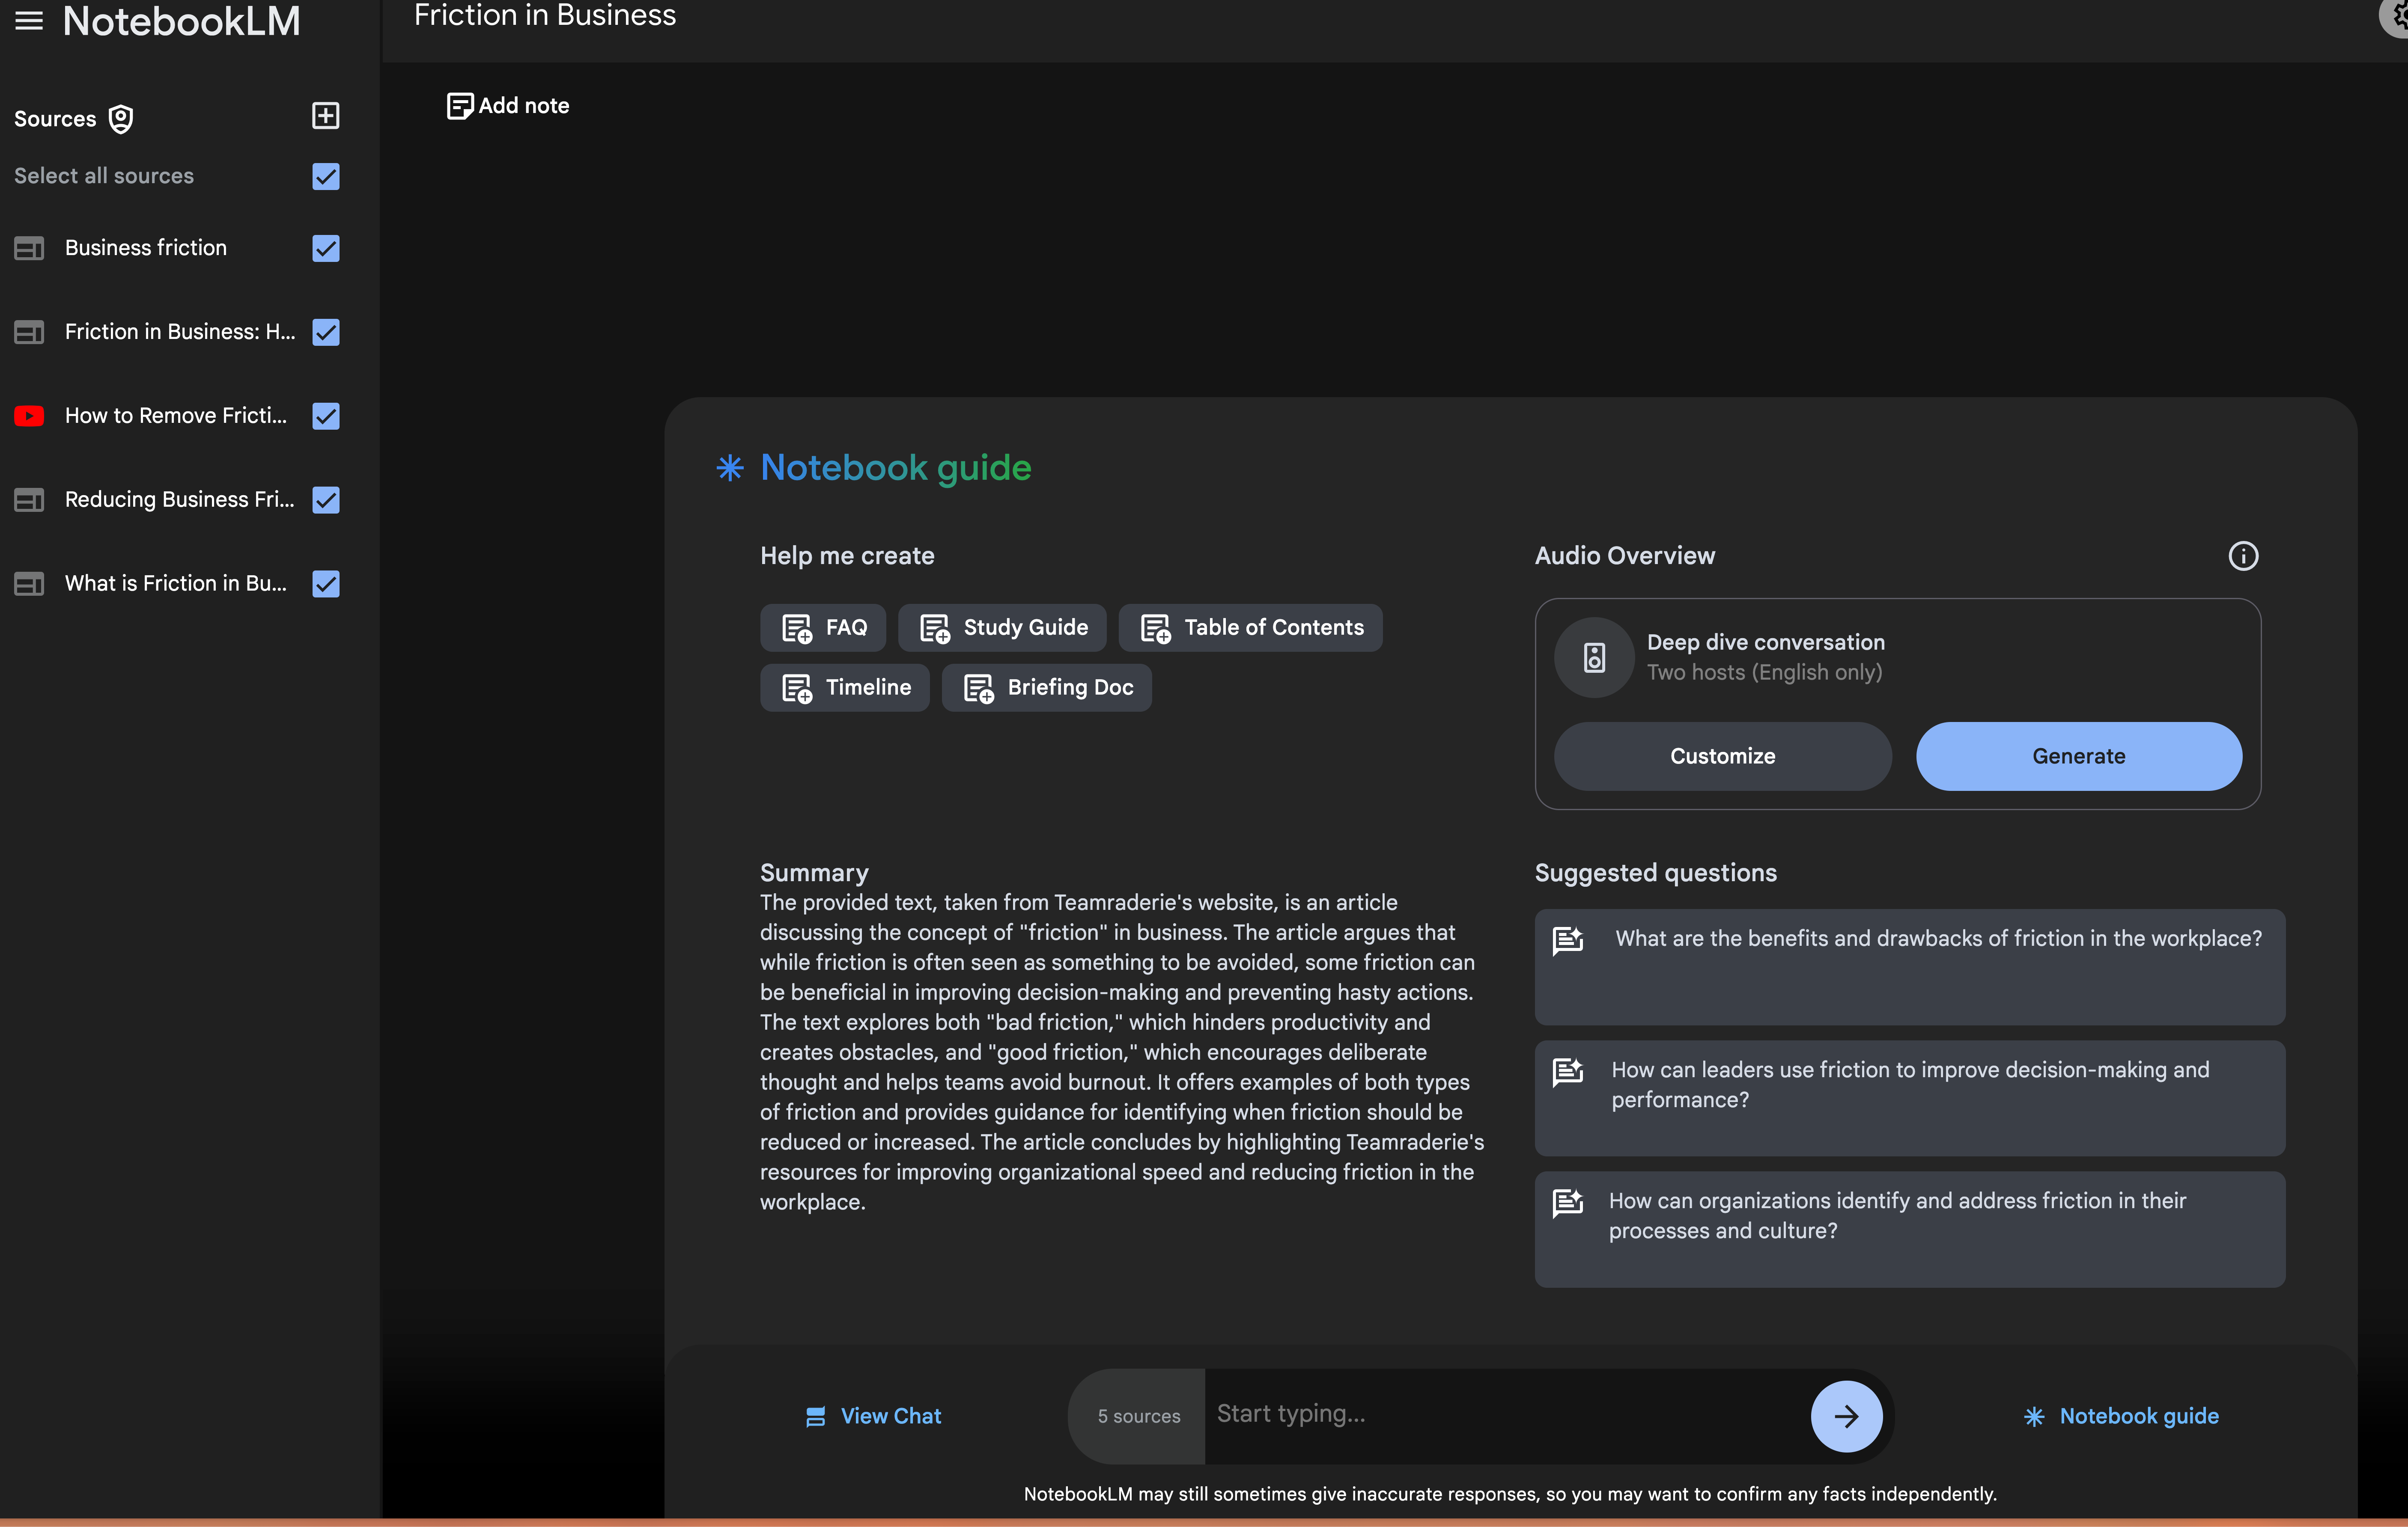Toggle the Business friction source checkbox

tap(325, 248)
